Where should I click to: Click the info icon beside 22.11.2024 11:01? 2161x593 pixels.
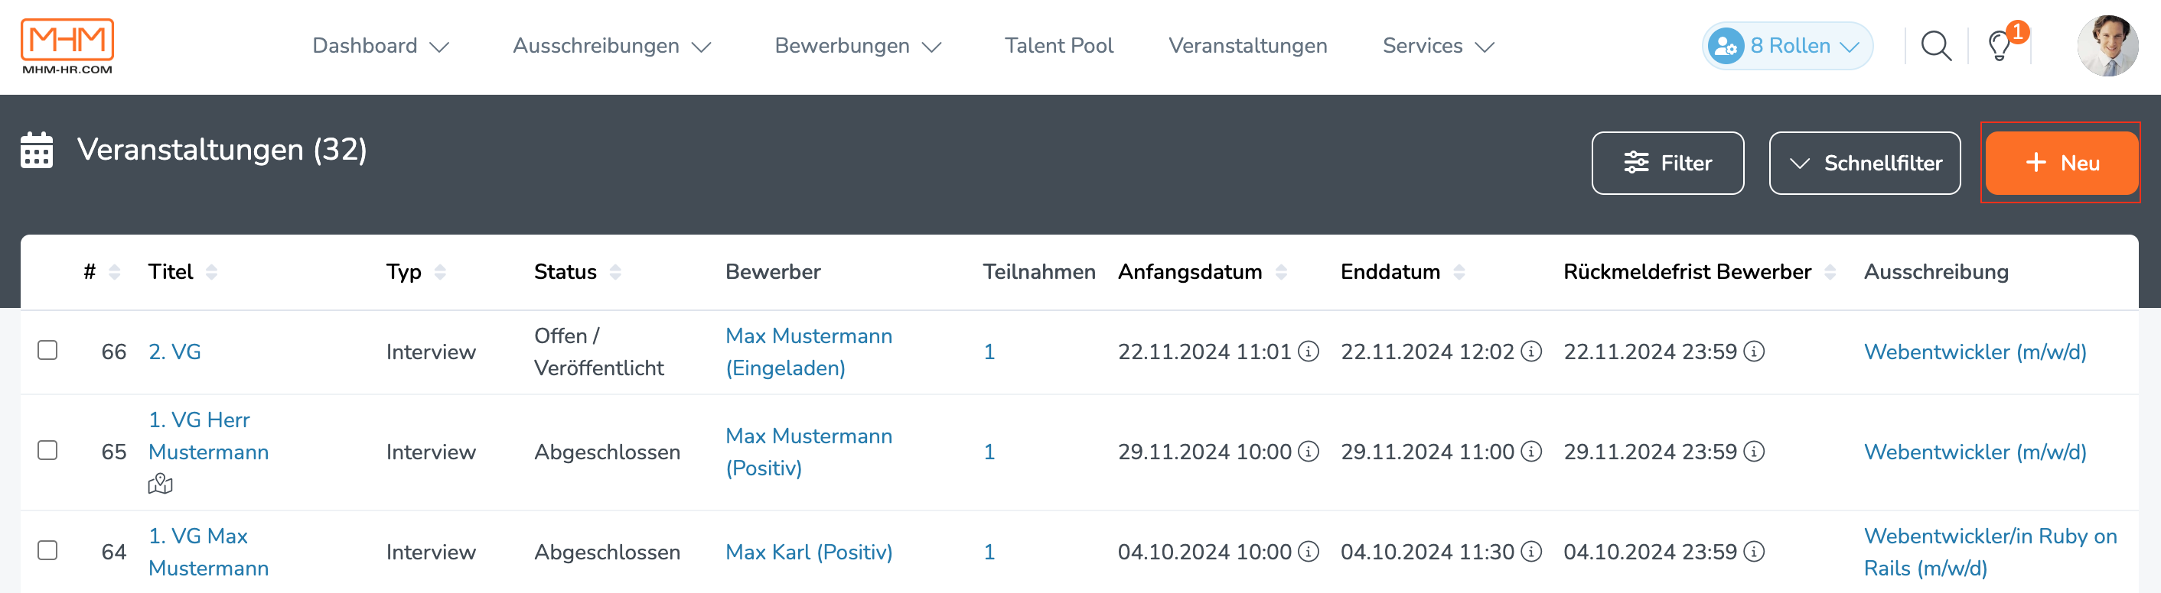(x=1309, y=352)
